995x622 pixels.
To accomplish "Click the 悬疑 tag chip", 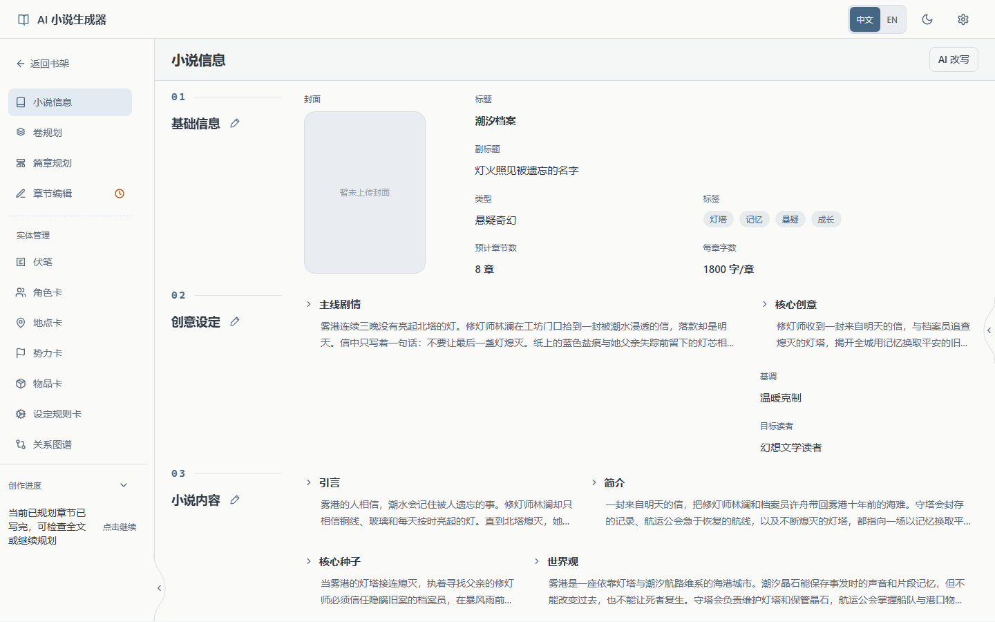I will [790, 220].
